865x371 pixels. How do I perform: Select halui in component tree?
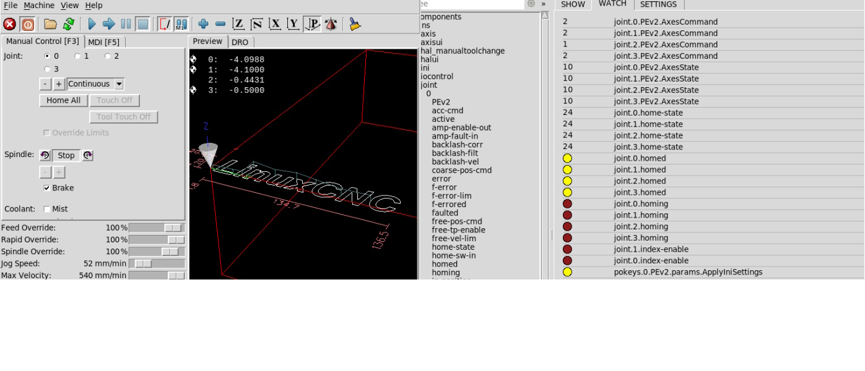point(429,59)
